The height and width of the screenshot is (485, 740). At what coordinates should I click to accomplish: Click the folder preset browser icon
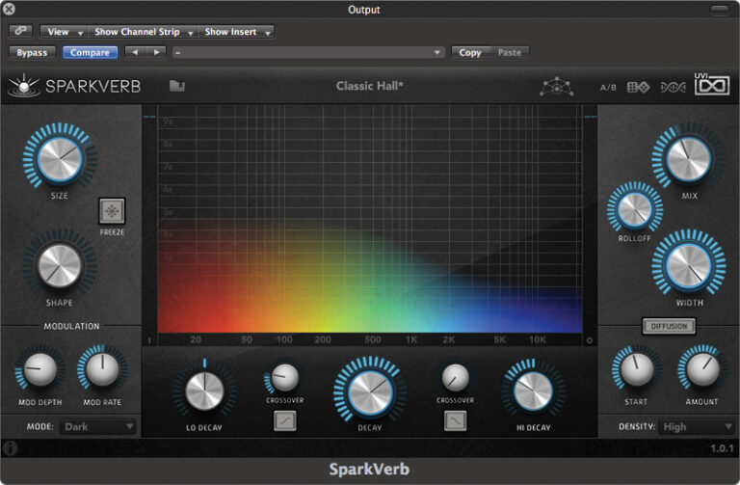click(x=177, y=86)
